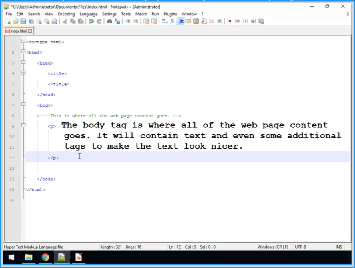The height and width of the screenshot is (268, 355).
Task: Click the UTF-8 encoding status field
Action: 300,247
